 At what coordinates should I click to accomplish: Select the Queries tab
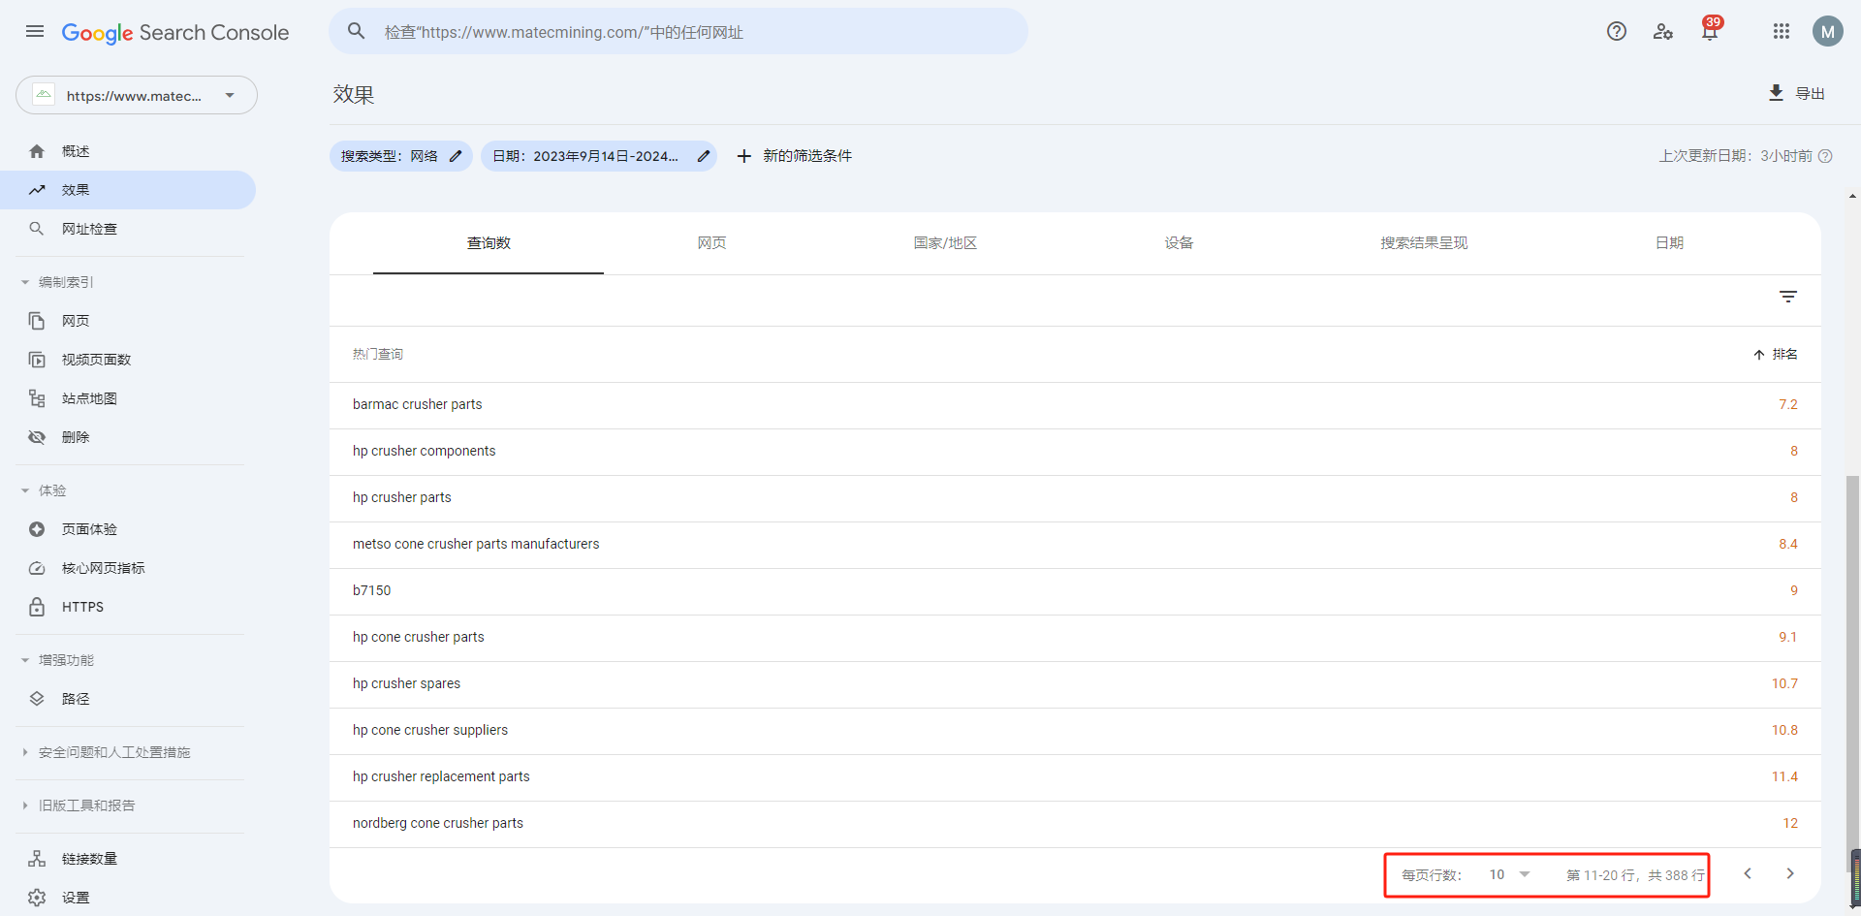pyautogui.click(x=489, y=243)
